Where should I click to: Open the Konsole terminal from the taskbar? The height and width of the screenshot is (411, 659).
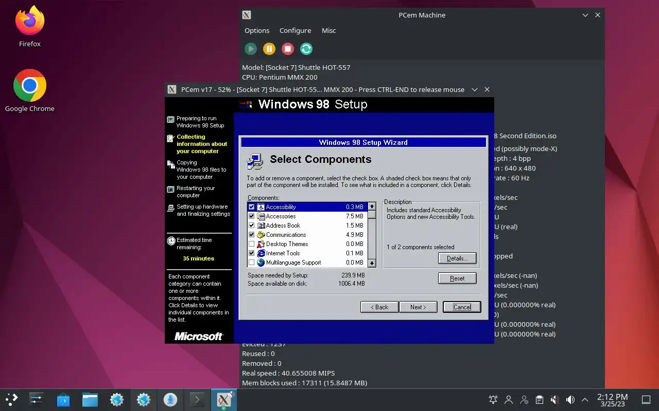[197, 399]
